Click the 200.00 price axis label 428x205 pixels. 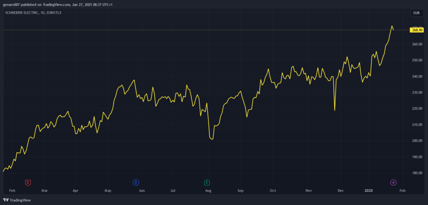417,141
